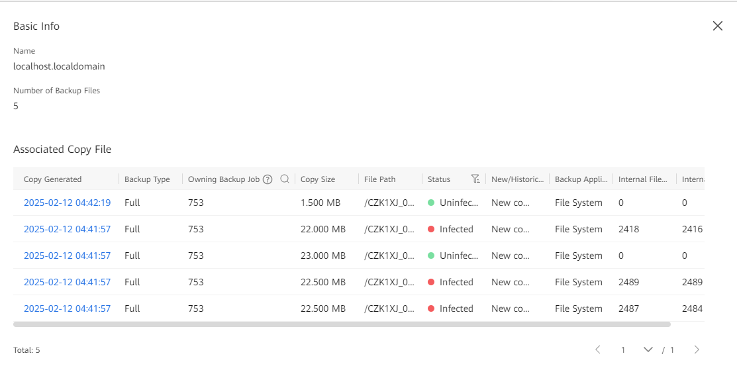Go to the next page arrow

coord(696,349)
